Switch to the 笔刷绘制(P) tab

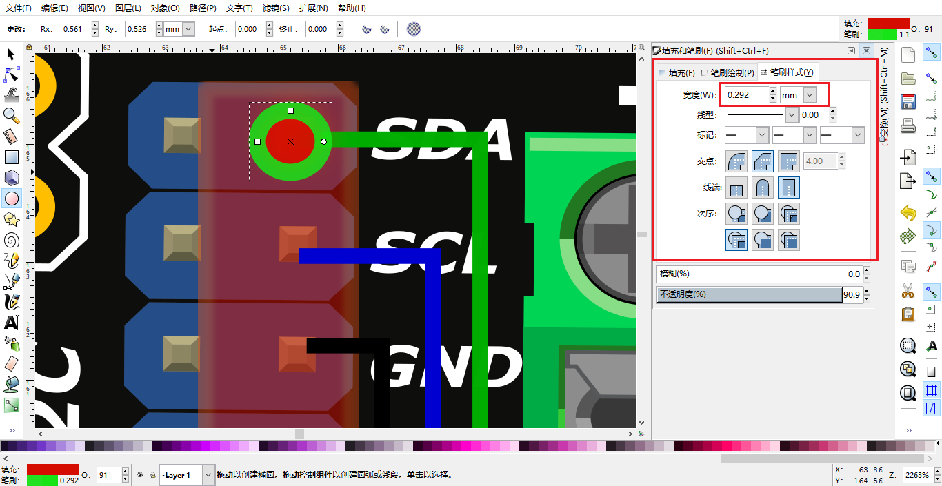click(x=727, y=72)
